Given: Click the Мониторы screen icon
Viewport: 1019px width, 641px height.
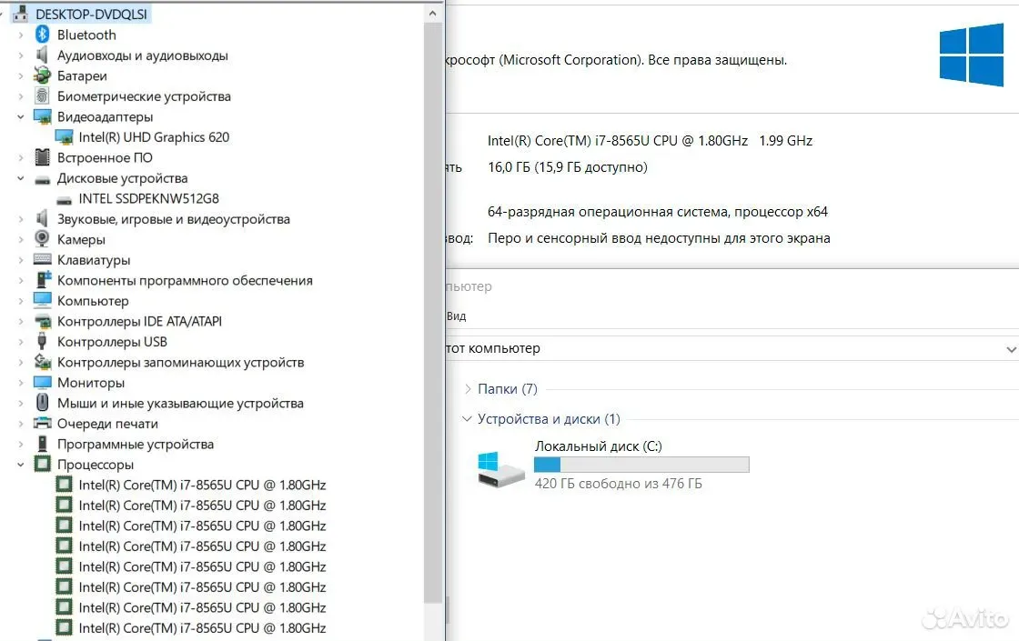Looking at the screenshot, I should point(42,382).
